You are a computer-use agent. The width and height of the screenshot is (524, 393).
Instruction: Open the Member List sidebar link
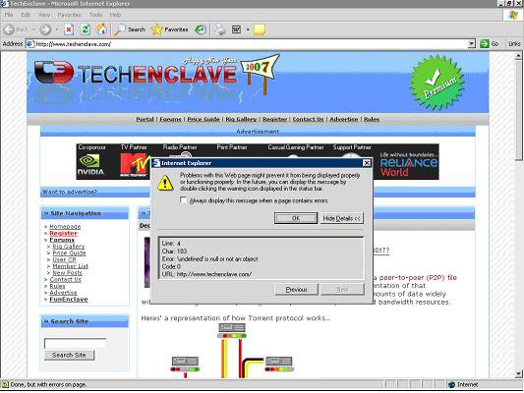tap(71, 266)
